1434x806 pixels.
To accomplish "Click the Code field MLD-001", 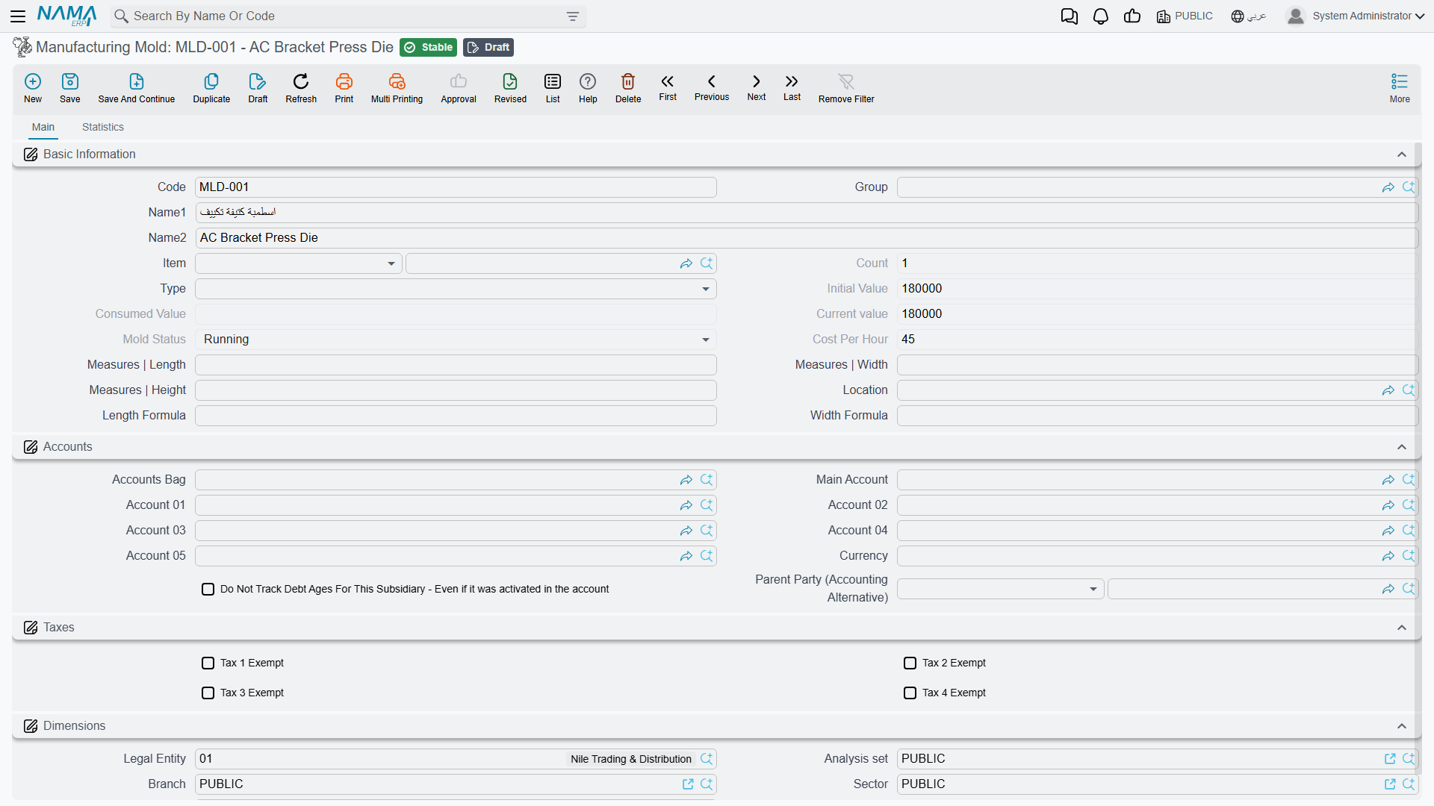I will click(456, 187).
